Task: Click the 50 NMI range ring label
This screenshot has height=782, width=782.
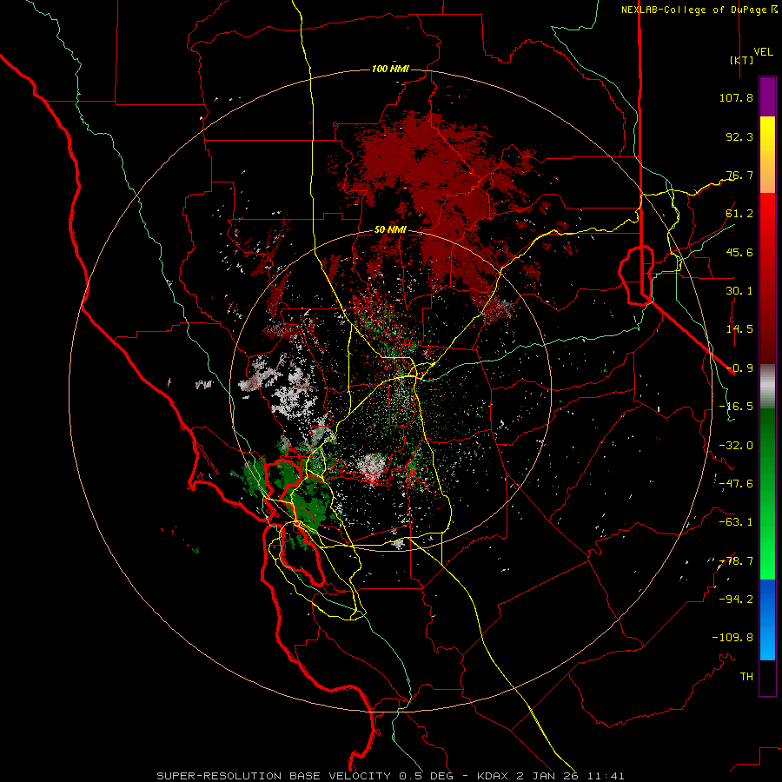Action: tap(390, 230)
